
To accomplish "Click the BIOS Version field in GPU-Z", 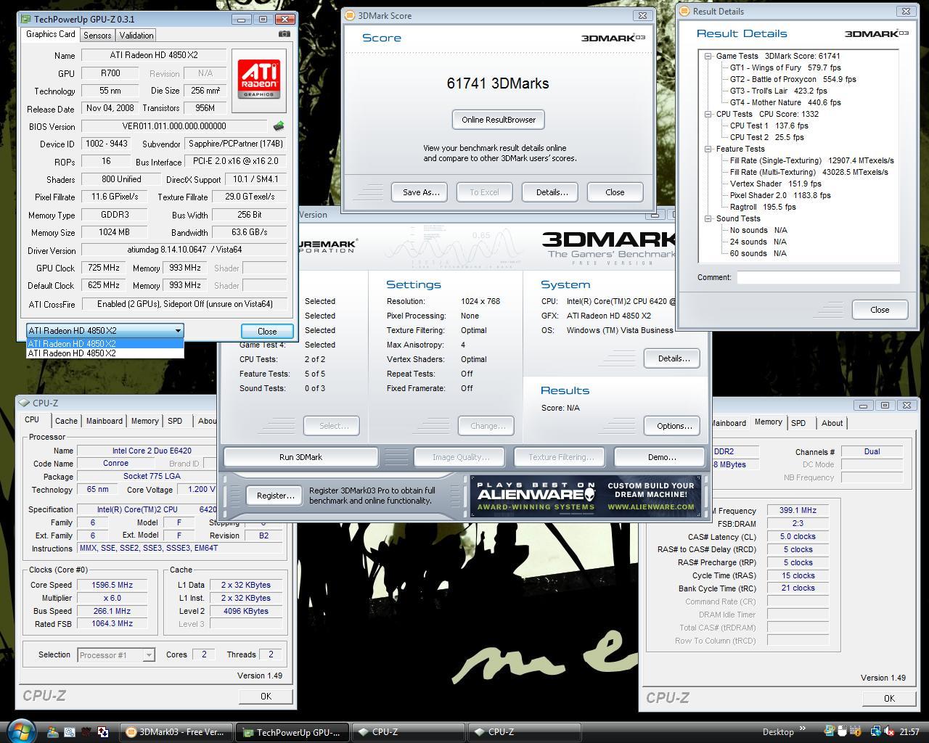I will (174, 126).
